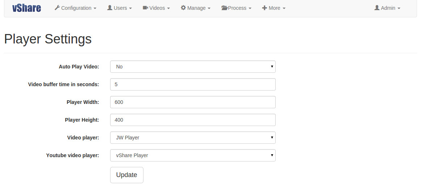Open the Auto Play Video dropdown
The height and width of the screenshot is (189, 421).
[193, 67]
